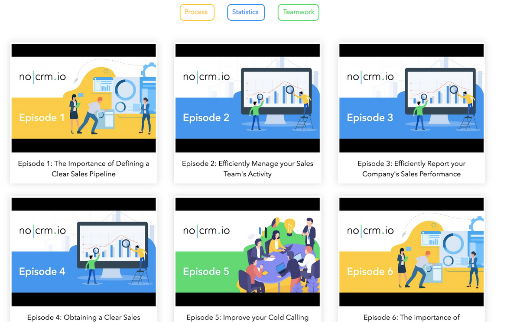Click the nocrm.io logo on Episode 1 card
Screen dimensions: 520x322
coord(42,77)
